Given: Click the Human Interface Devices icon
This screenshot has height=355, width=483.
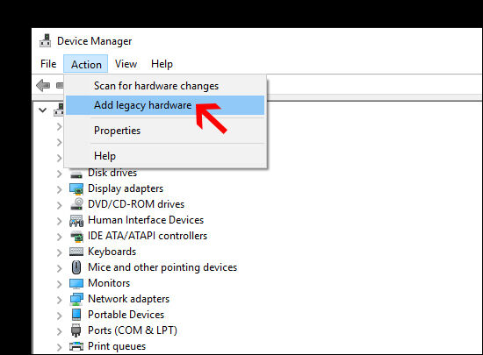Looking at the screenshot, I should (76, 220).
